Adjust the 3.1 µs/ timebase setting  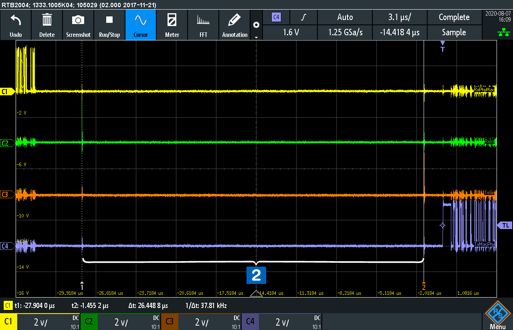(400, 17)
